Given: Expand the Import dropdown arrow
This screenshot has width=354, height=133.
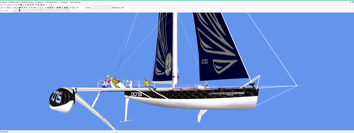Looking at the screenshot, I should click(x=8, y=2).
